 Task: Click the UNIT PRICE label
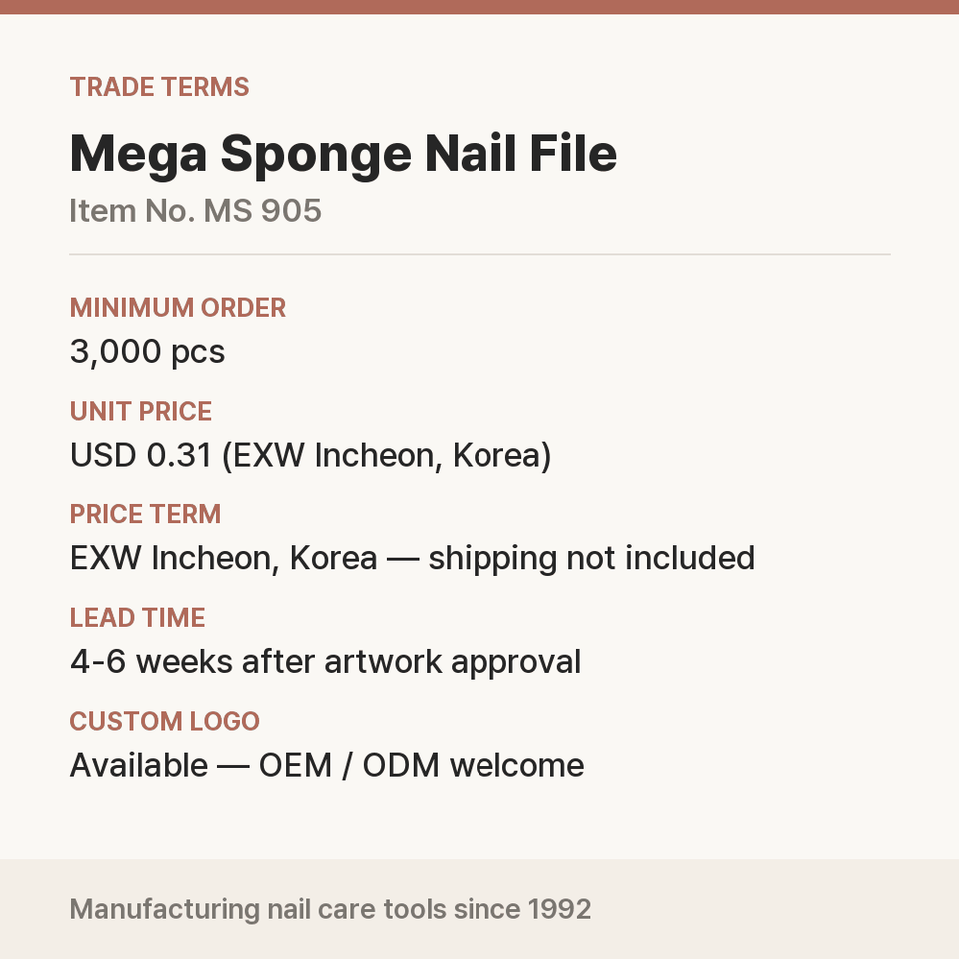(141, 411)
